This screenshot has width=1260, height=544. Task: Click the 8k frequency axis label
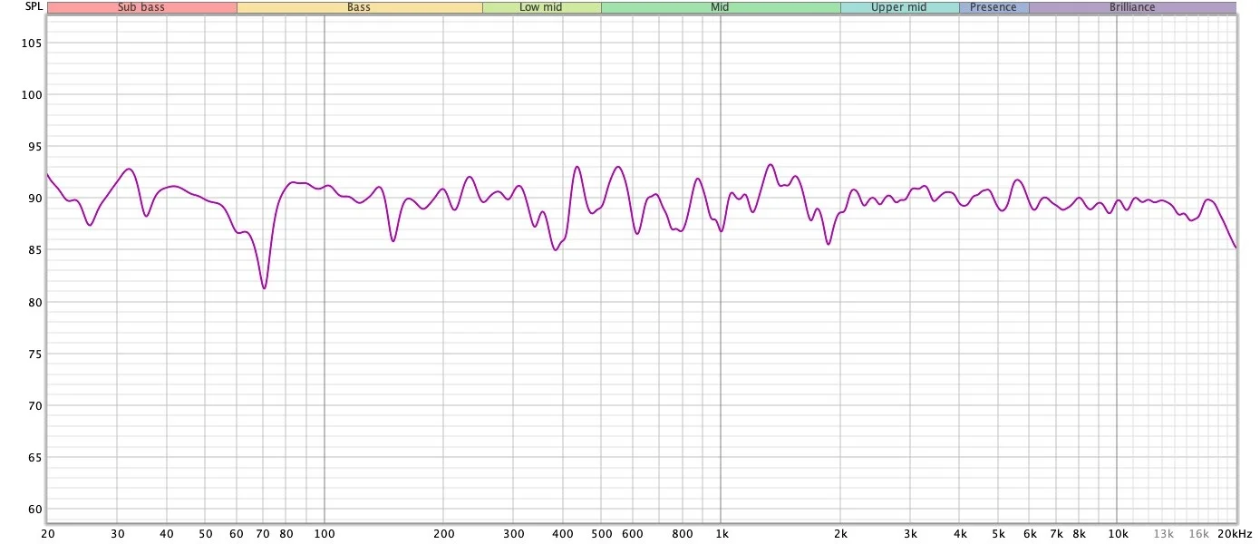[1079, 533]
